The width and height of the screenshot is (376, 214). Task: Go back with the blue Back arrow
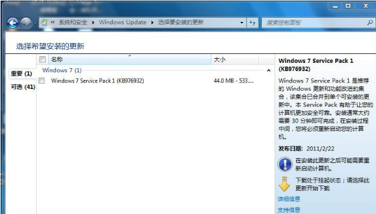tap(12, 23)
